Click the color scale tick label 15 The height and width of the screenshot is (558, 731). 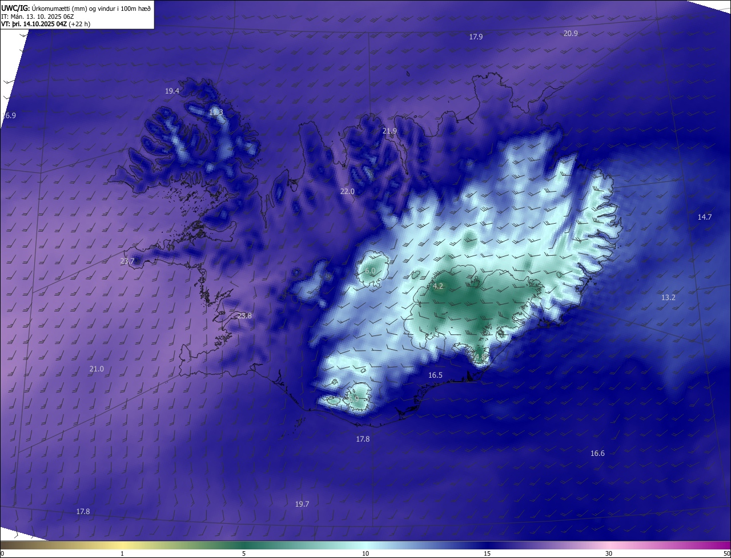(487, 553)
